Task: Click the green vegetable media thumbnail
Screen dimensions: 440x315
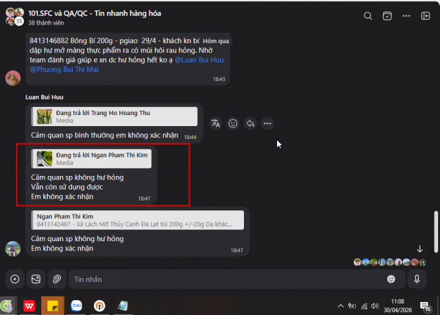Action: (x=45, y=159)
